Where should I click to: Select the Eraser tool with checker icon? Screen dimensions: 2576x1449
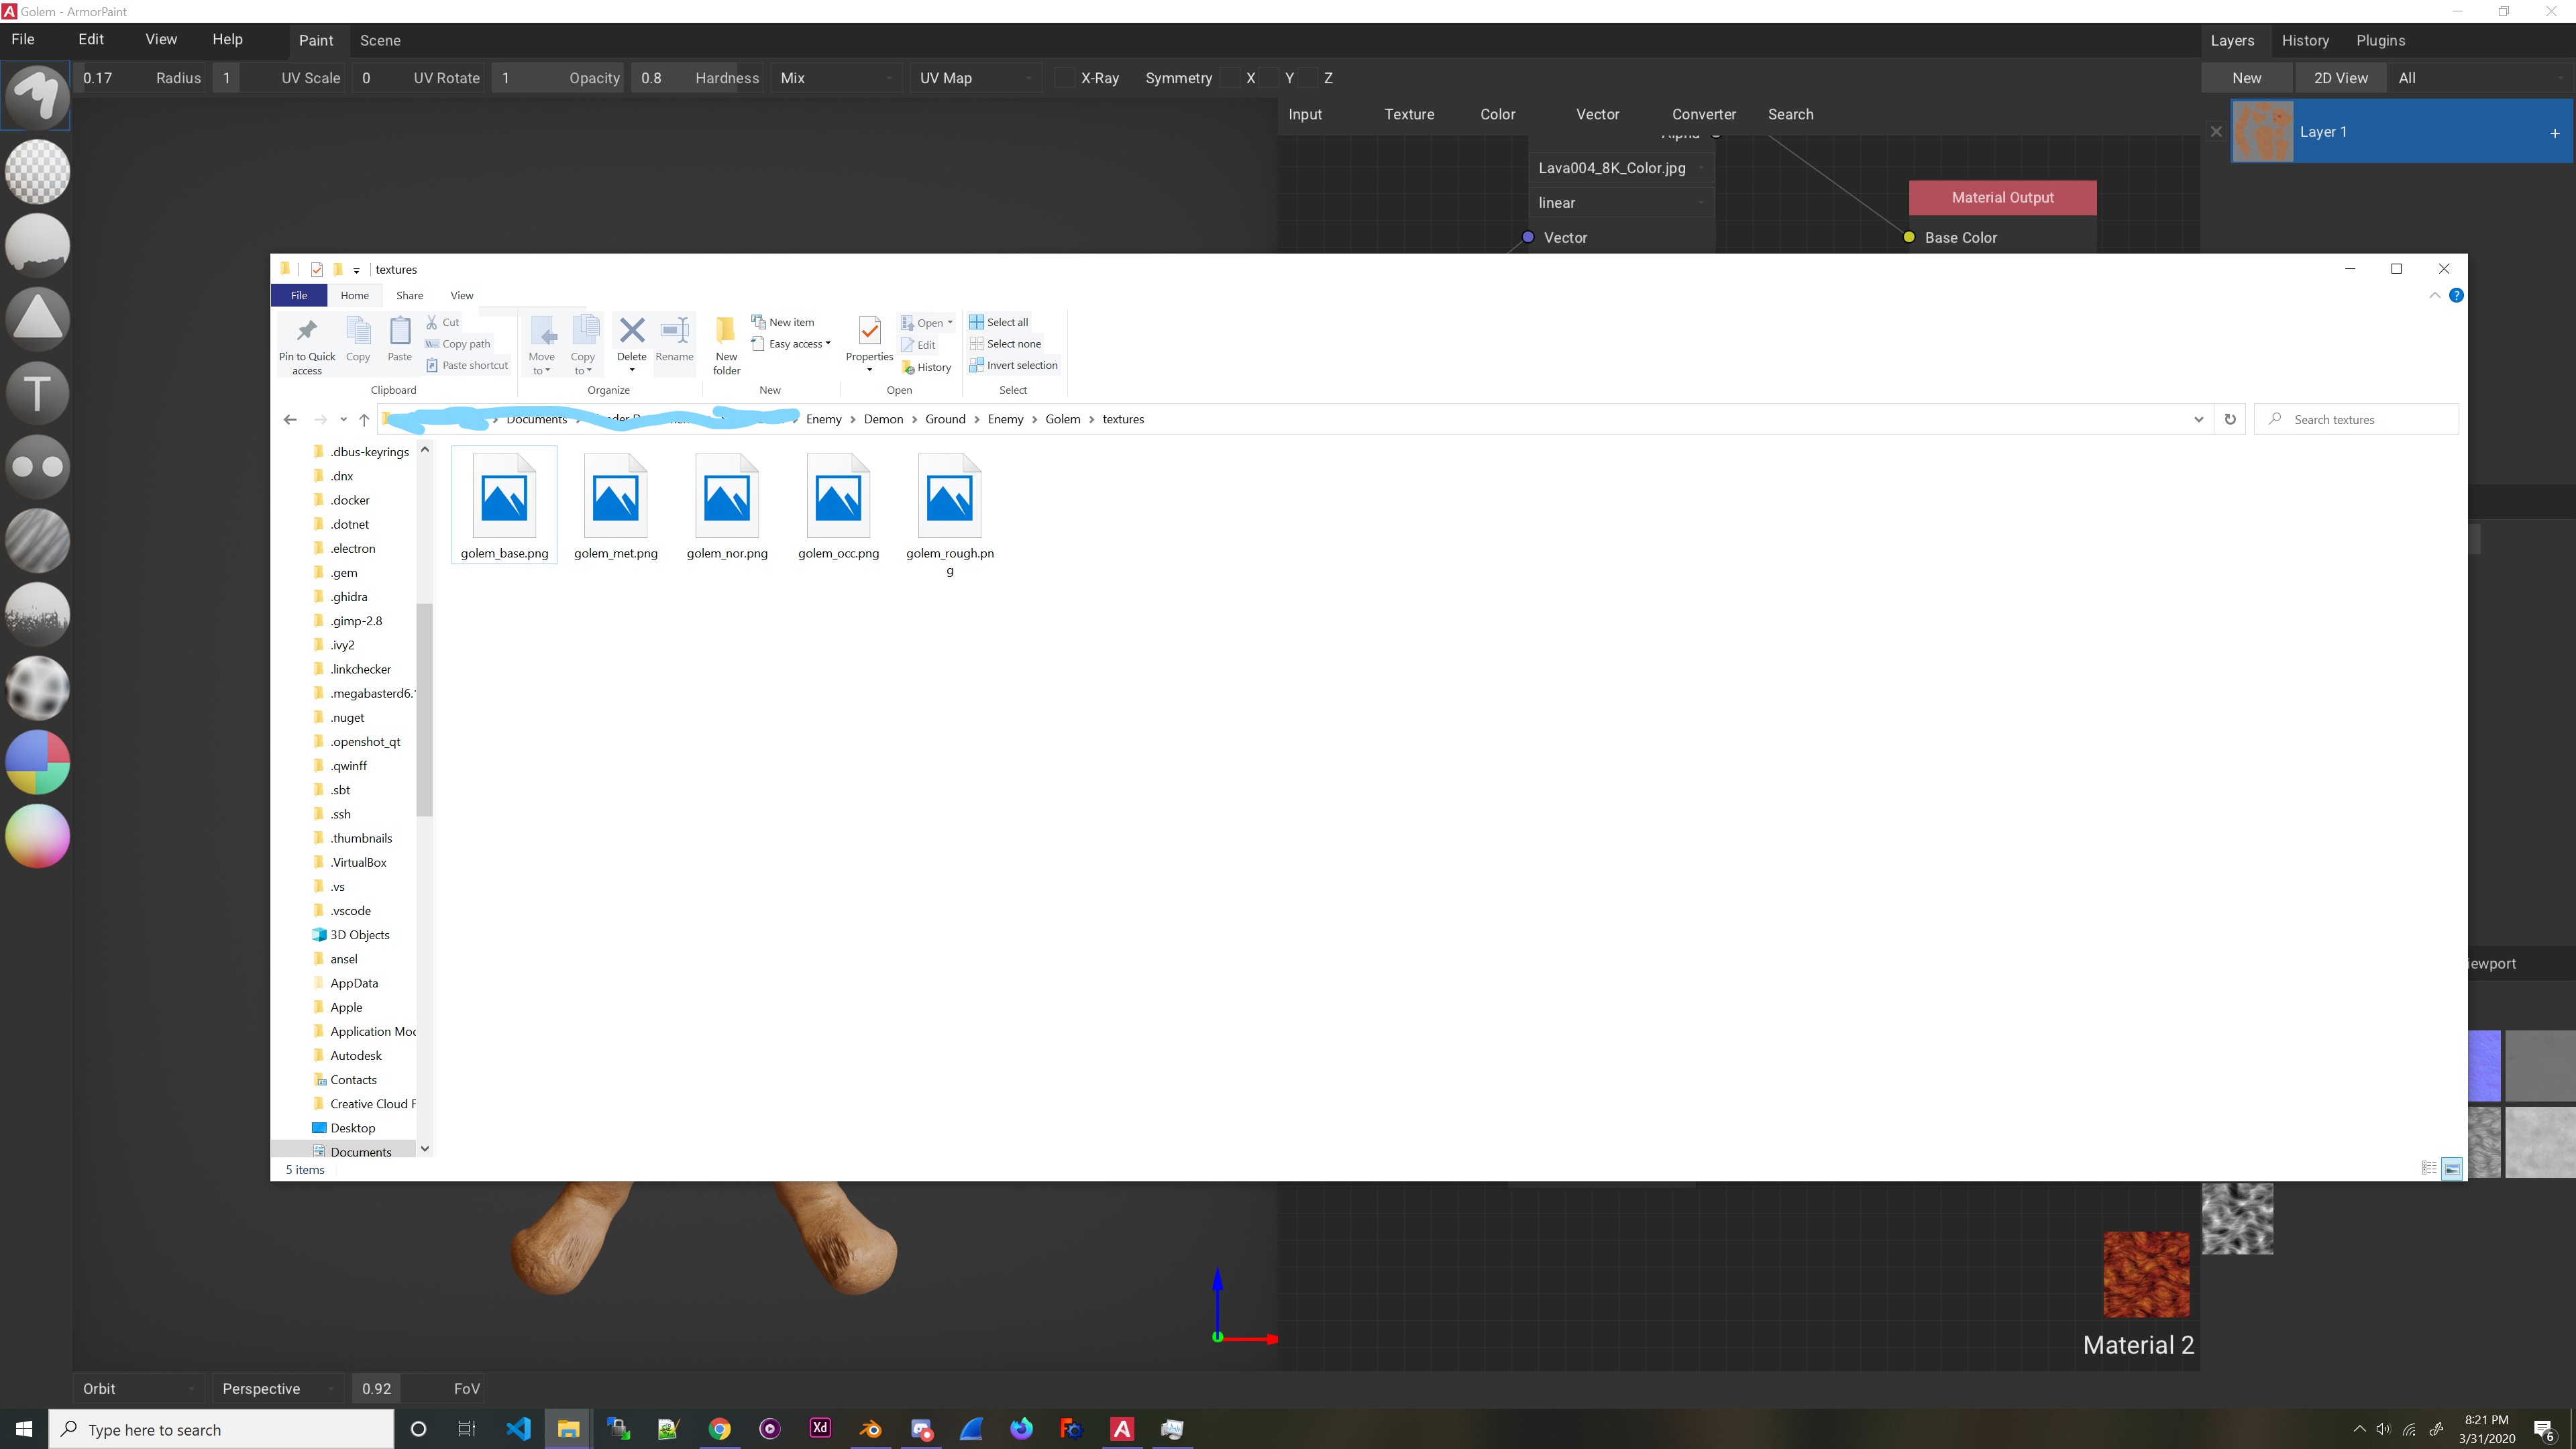(x=37, y=171)
